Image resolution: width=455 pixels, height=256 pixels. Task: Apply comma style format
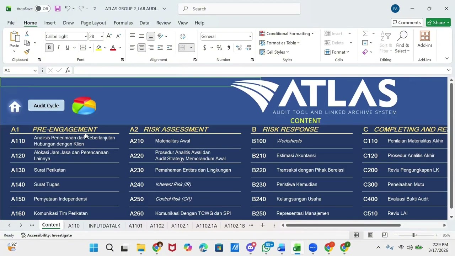(x=229, y=48)
